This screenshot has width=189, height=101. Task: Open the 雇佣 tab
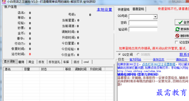21,62
